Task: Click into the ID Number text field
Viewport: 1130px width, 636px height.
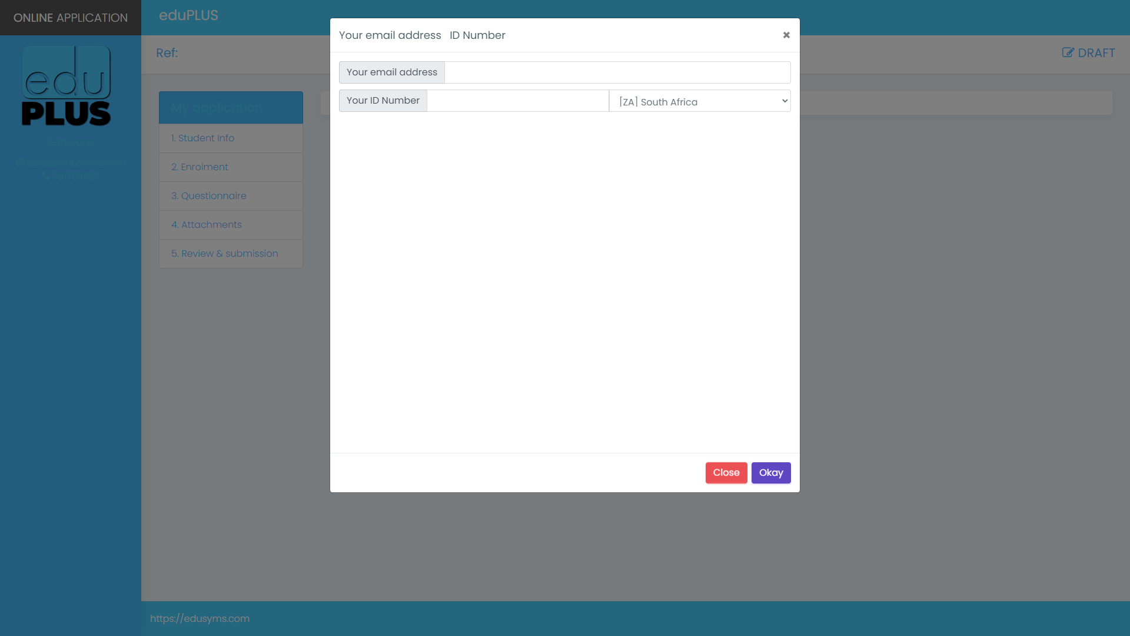Action: (x=517, y=101)
